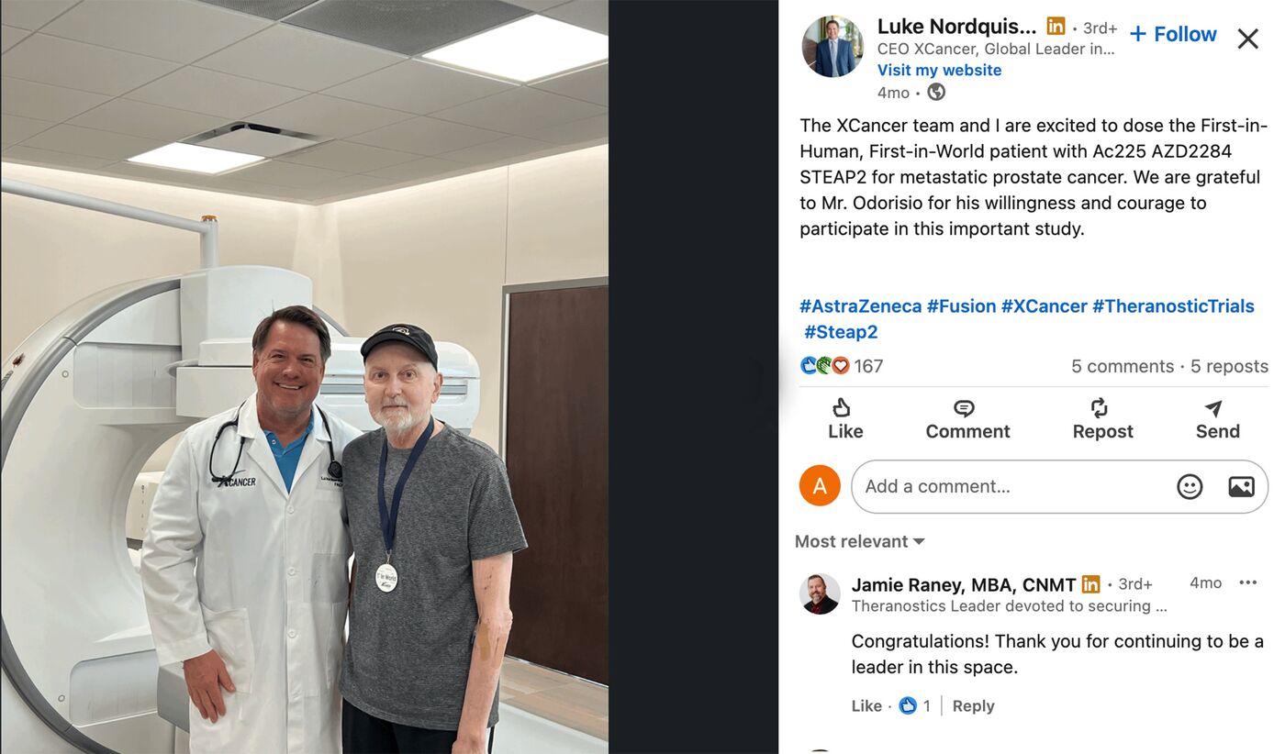Click the globe visibility icon under post header

pyautogui.click(x=936, y=92)
